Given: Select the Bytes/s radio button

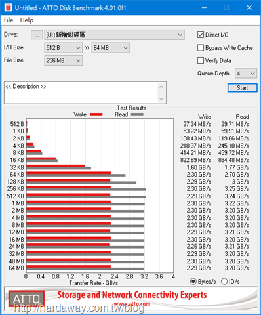Looking at the screenshot, I should coord(193,282).
